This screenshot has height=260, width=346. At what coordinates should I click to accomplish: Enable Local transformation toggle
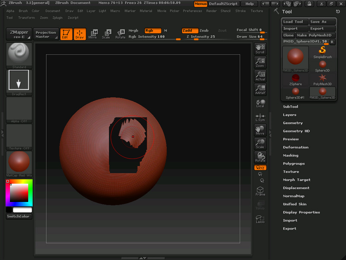(x=260, y=103)
